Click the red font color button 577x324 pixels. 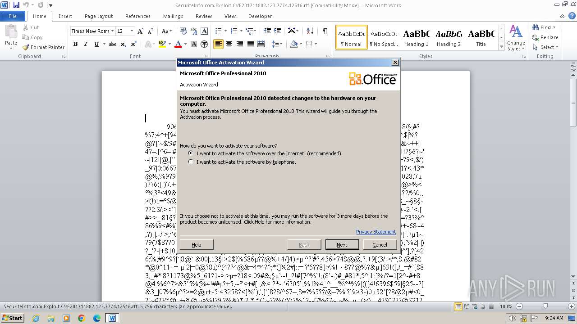point(178,44)
